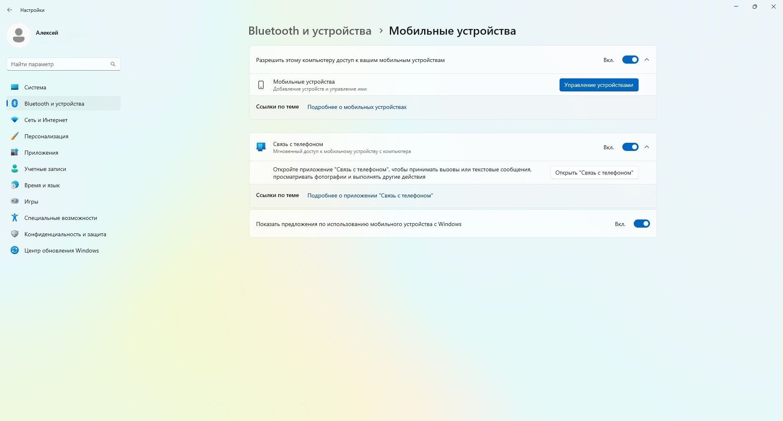Viewport: 783px width, 421px height.
Task: Click the phone icon beside Мобильные устройства
Action: pyautogui.click(x=261, y=85)
